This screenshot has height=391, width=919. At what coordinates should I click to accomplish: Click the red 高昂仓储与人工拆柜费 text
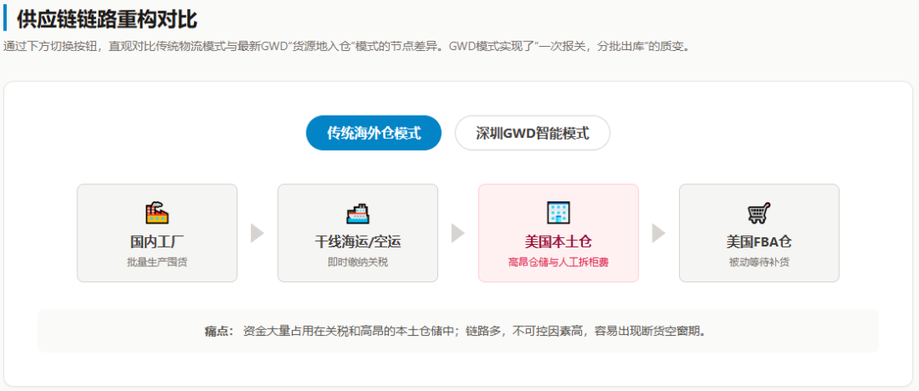[558, 262]
